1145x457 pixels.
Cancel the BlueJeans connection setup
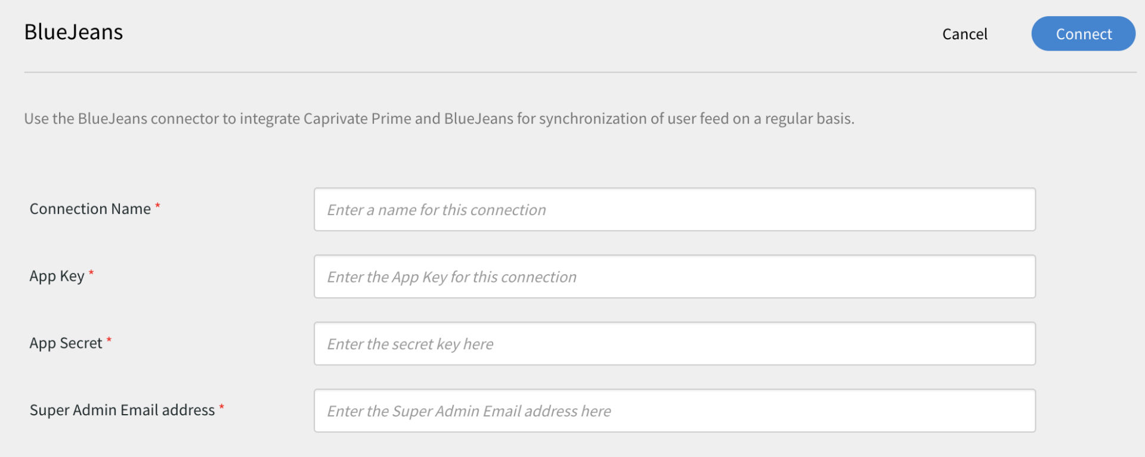click(x=964, y=34)
